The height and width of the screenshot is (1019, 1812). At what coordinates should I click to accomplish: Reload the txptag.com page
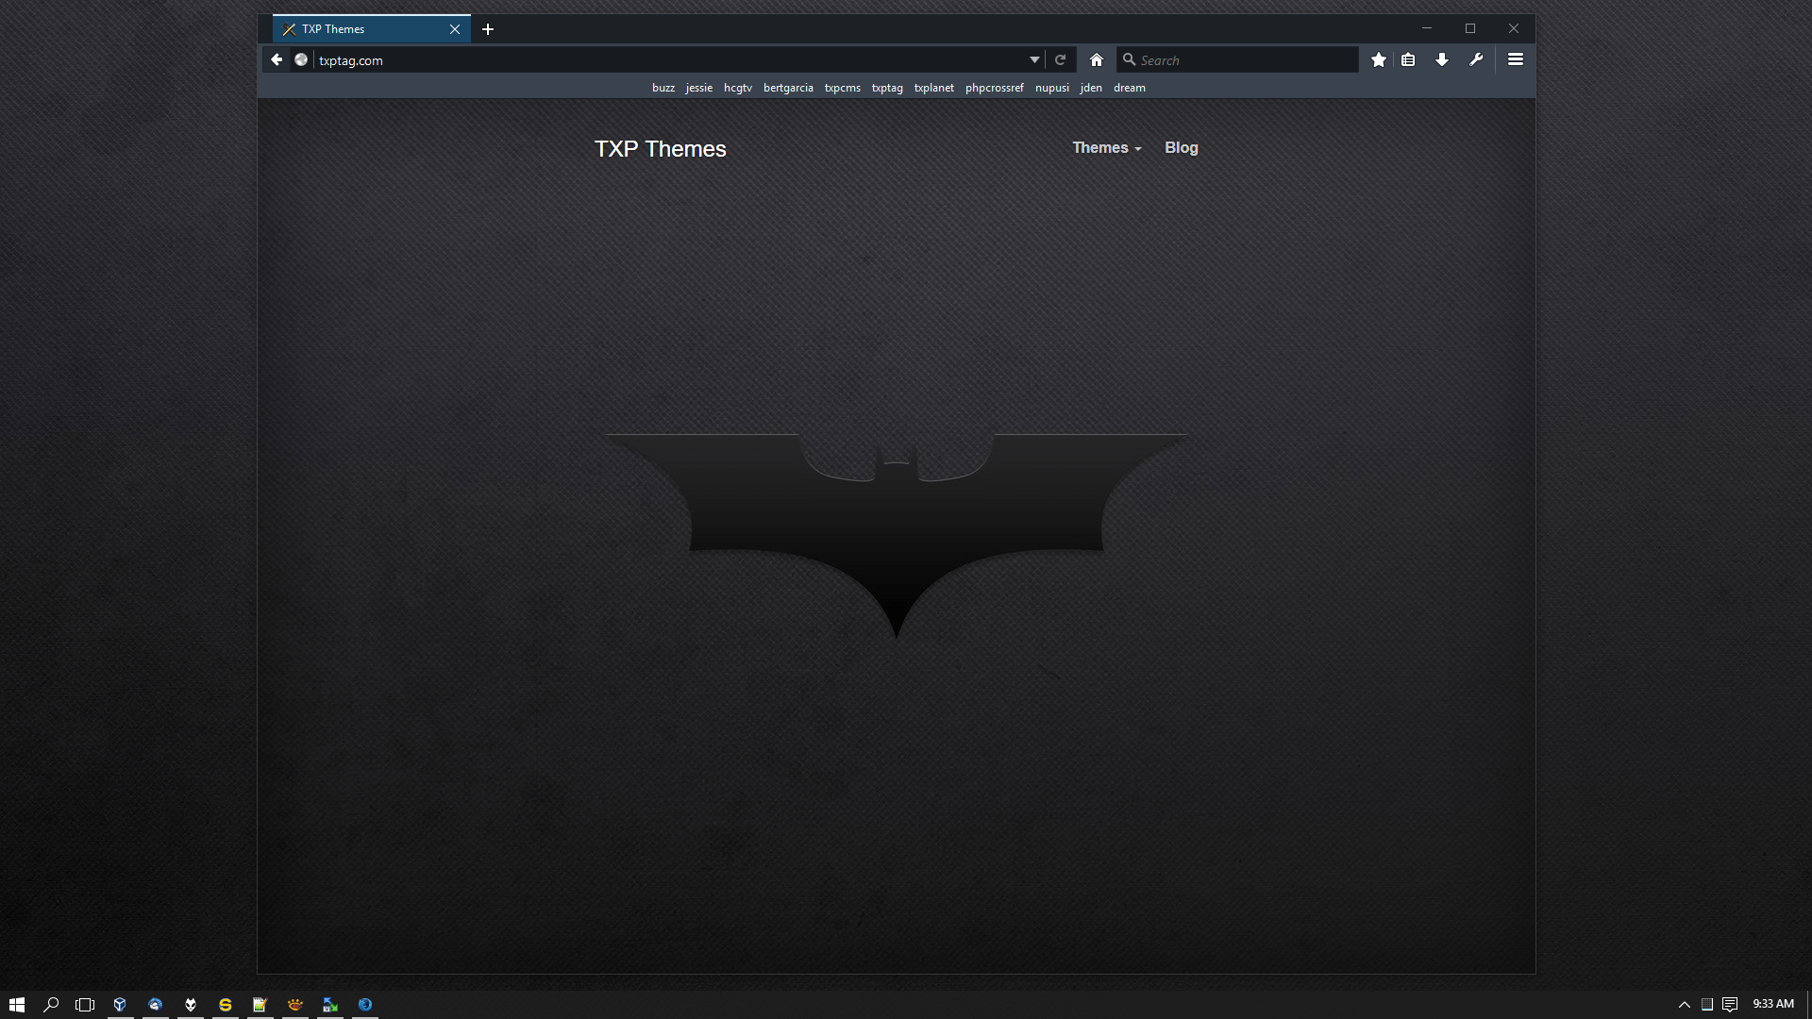pos(1060,59)
